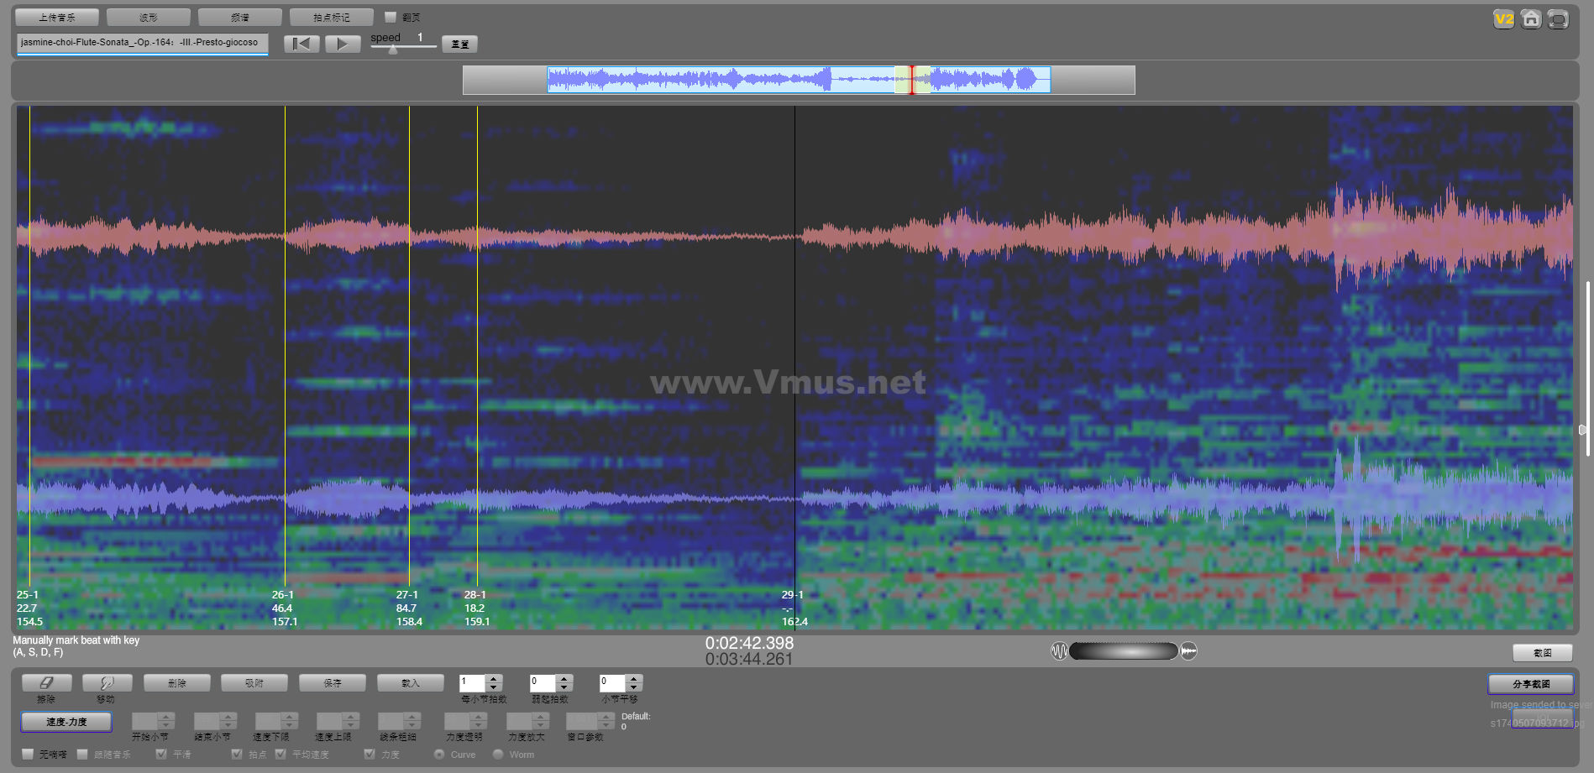Toggle the fullscreen icon
The width and height of the screenshot is (1594, 773).
[x=1558, y=19]
